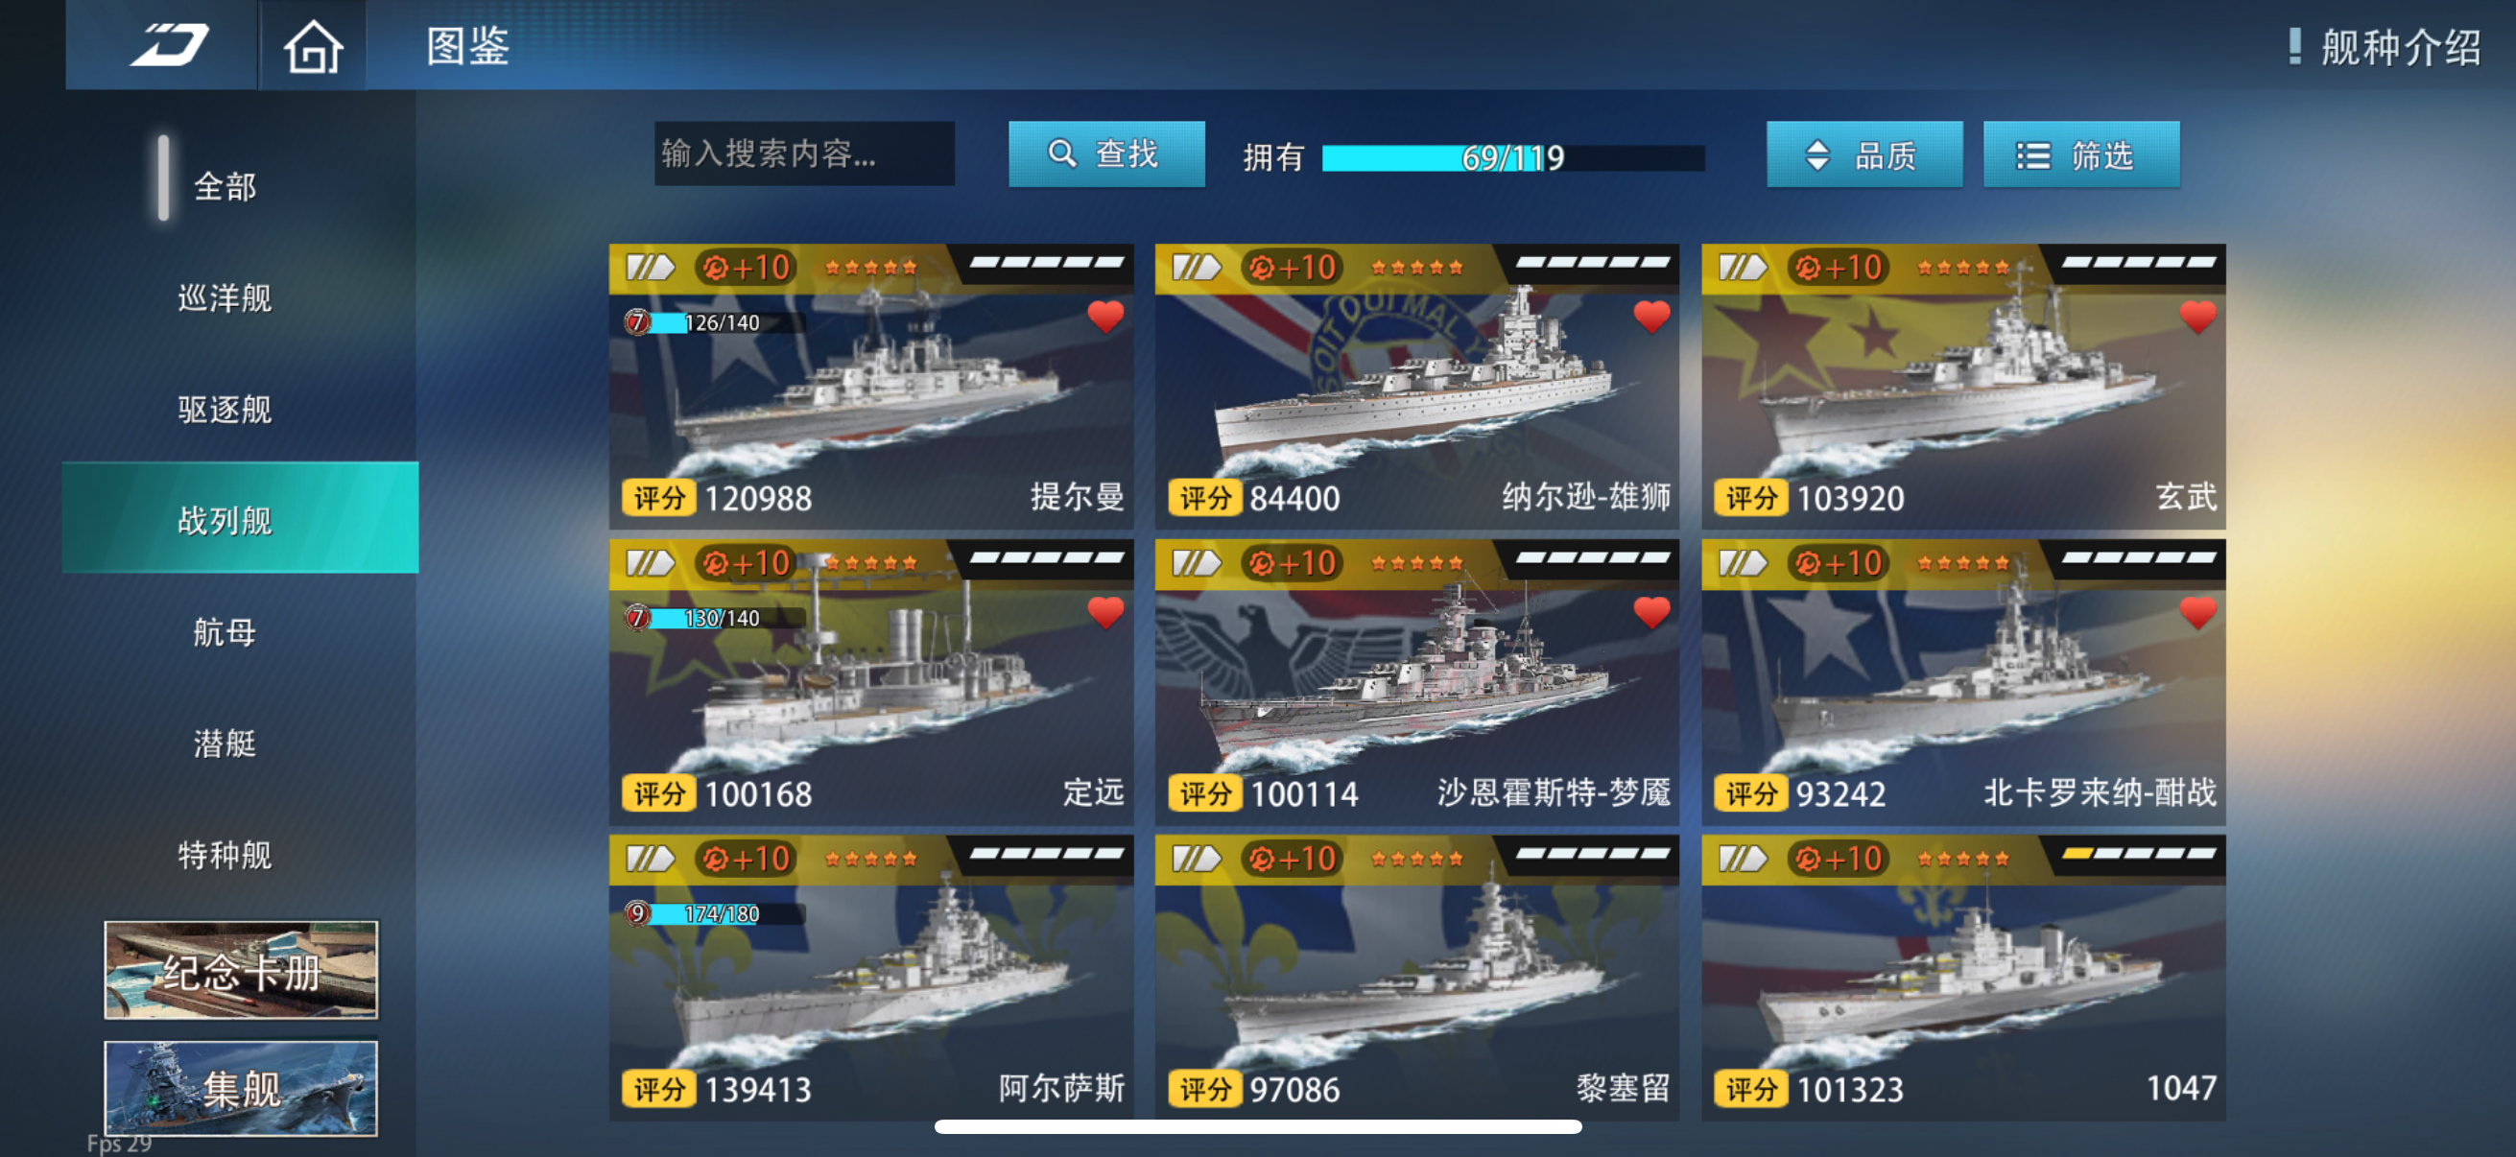The height and width of the screenshot is (1157, 2516).
Task: Unfavorite 纳尔逊-雄狮 with its heart
Action: (1651, 317)
